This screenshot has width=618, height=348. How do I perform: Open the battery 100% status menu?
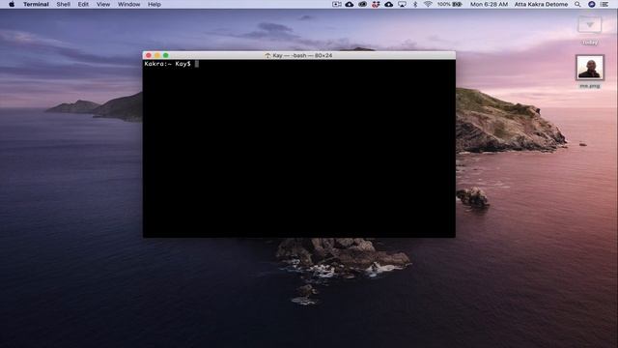[x=450, y=4]
